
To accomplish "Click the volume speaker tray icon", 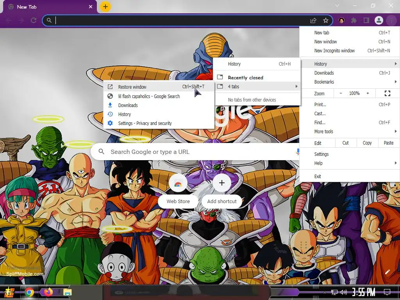I will pyautogui.click(x=344, y=292).
